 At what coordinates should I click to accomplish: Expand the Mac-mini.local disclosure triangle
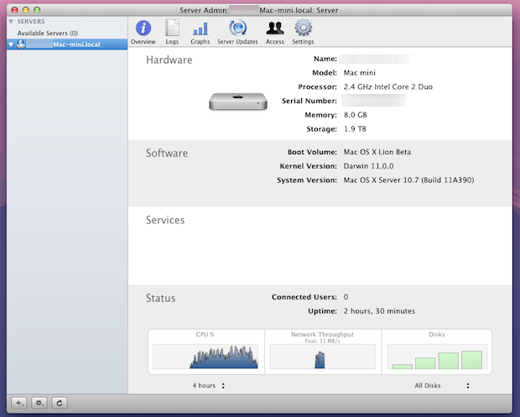point(10,44)
